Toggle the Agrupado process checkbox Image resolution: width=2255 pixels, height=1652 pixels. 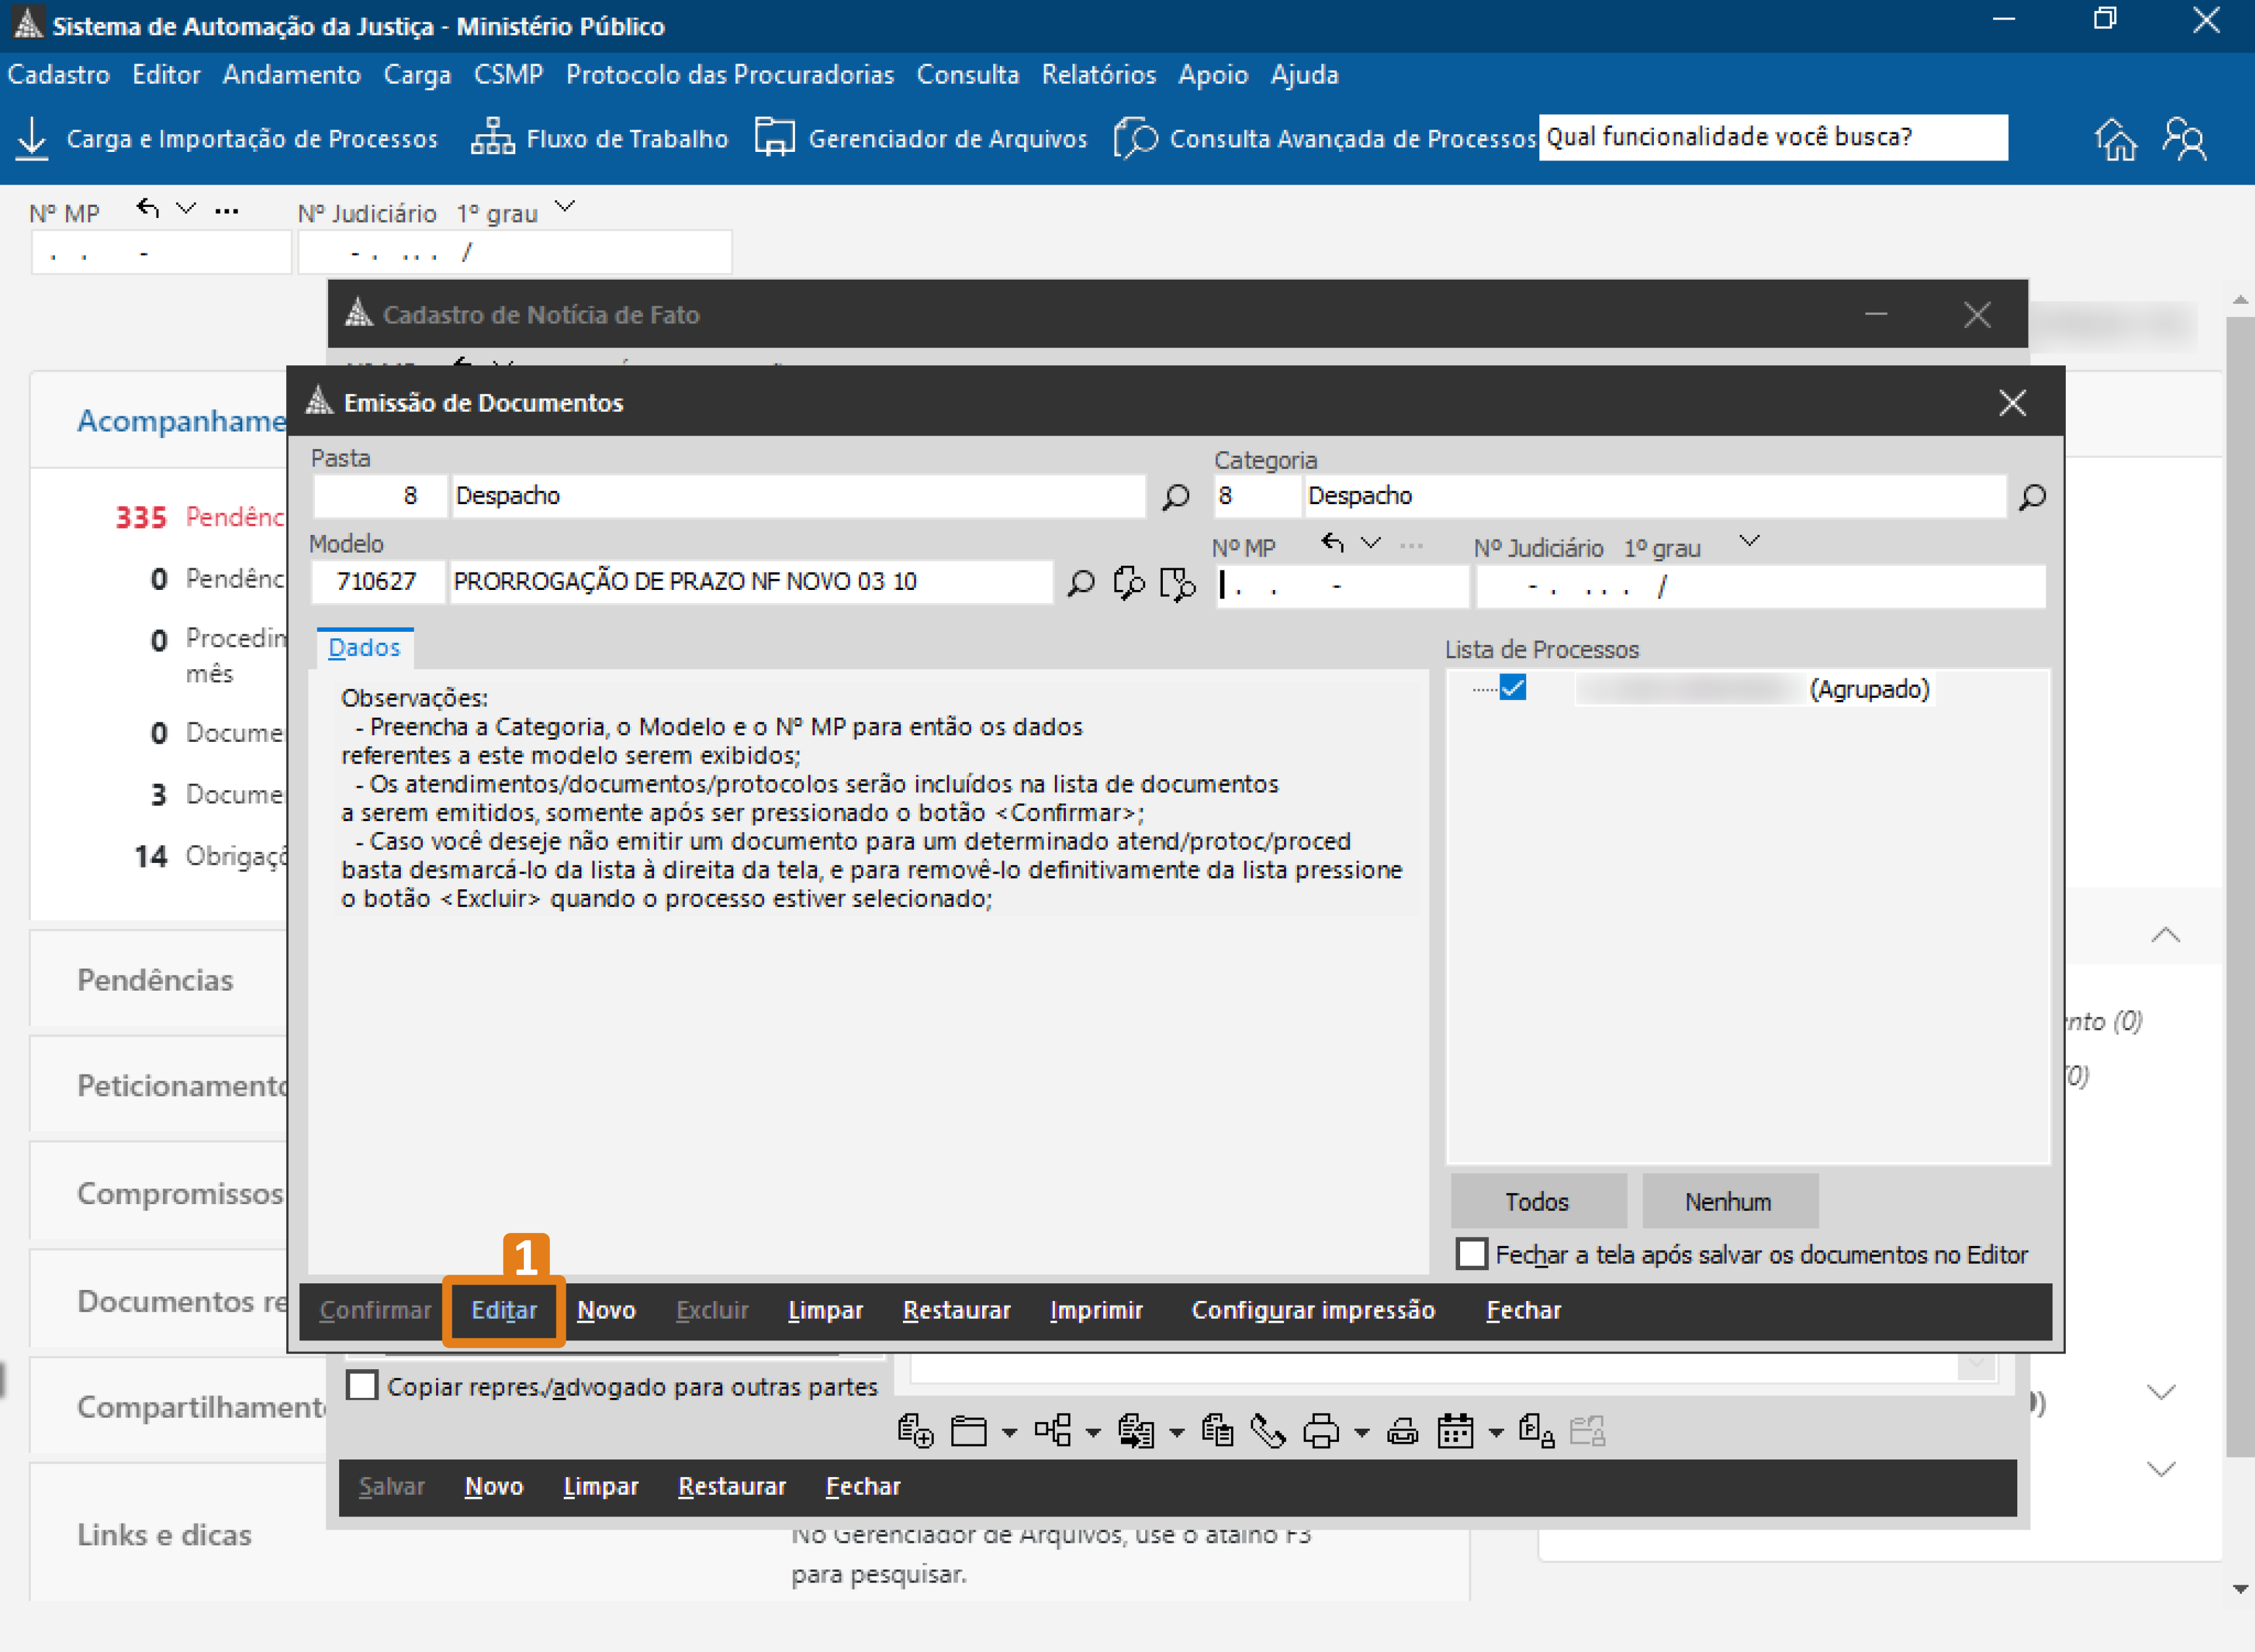click(x=1513, y=688)
